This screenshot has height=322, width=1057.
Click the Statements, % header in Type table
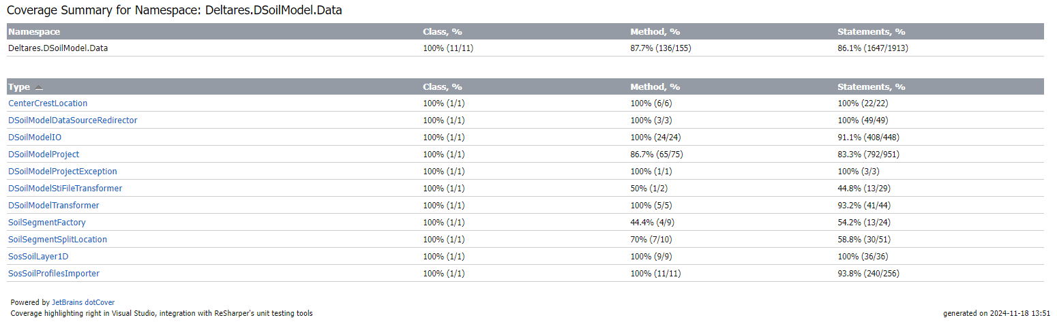pyautogui.click(x=871, y=87)
